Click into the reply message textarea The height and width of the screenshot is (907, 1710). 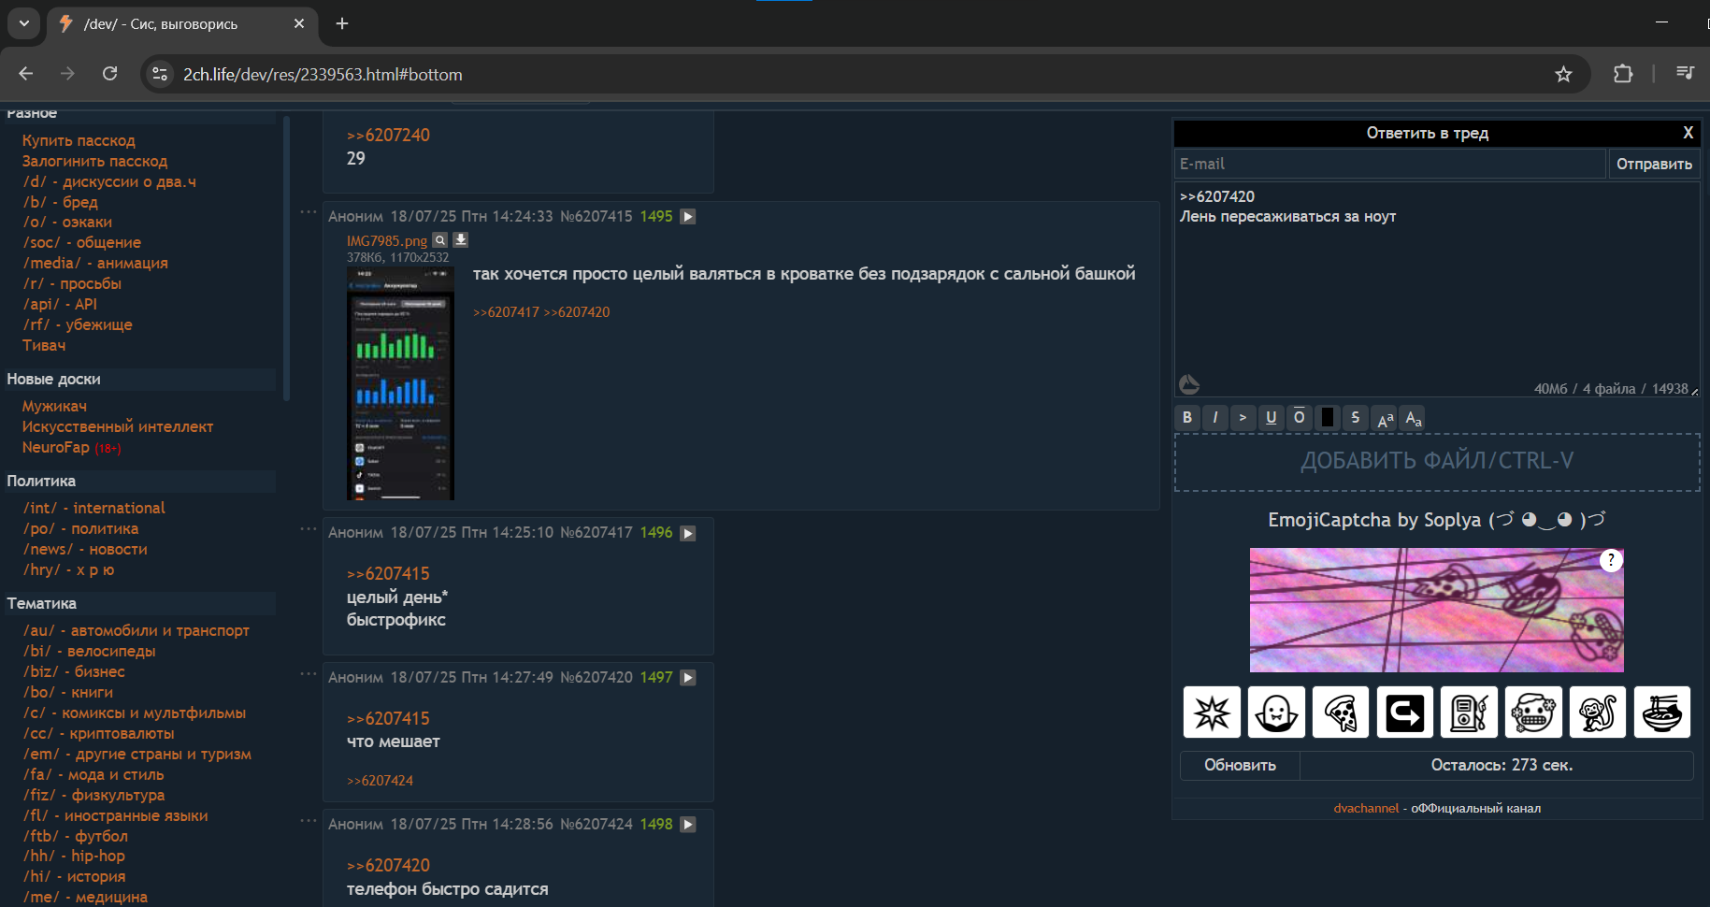1437,290
